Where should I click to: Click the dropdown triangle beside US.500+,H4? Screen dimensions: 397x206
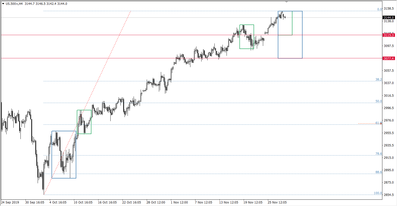point(3,4)
